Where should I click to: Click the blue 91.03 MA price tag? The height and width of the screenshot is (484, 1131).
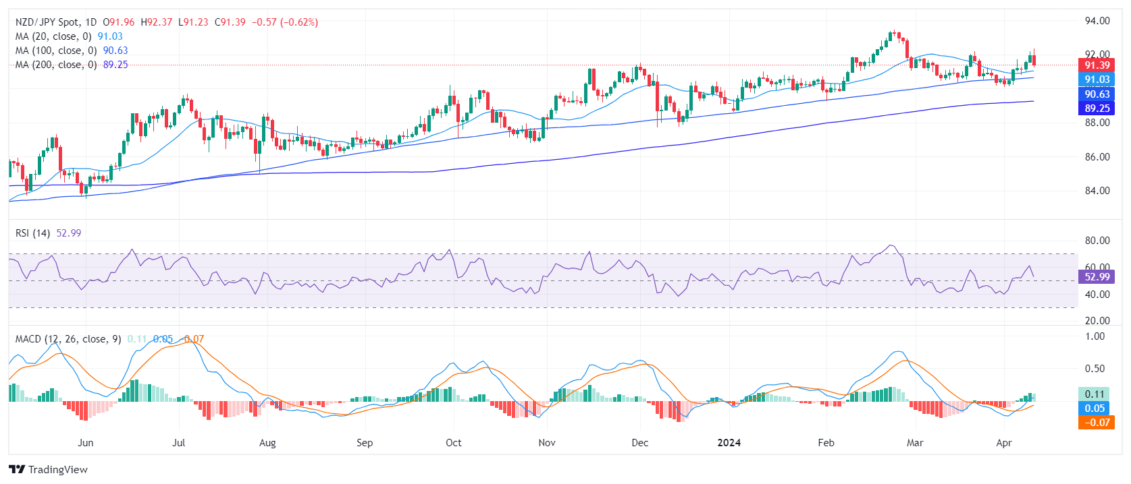(1096, 80)
